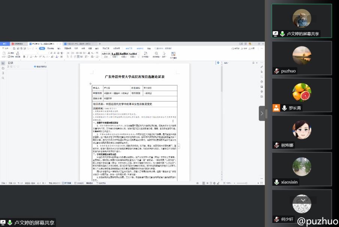The height and width of the screenshot is (227, 339).
Task: Collapse the participant panel with the arrow handle
Action: click(x=262, y=113)
